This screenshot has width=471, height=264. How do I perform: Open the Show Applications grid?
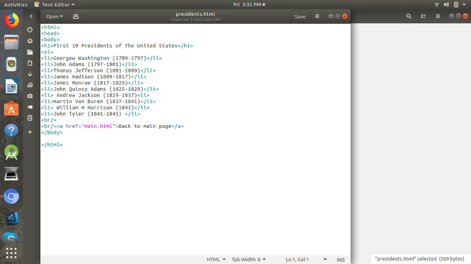[x=11, y=253]
